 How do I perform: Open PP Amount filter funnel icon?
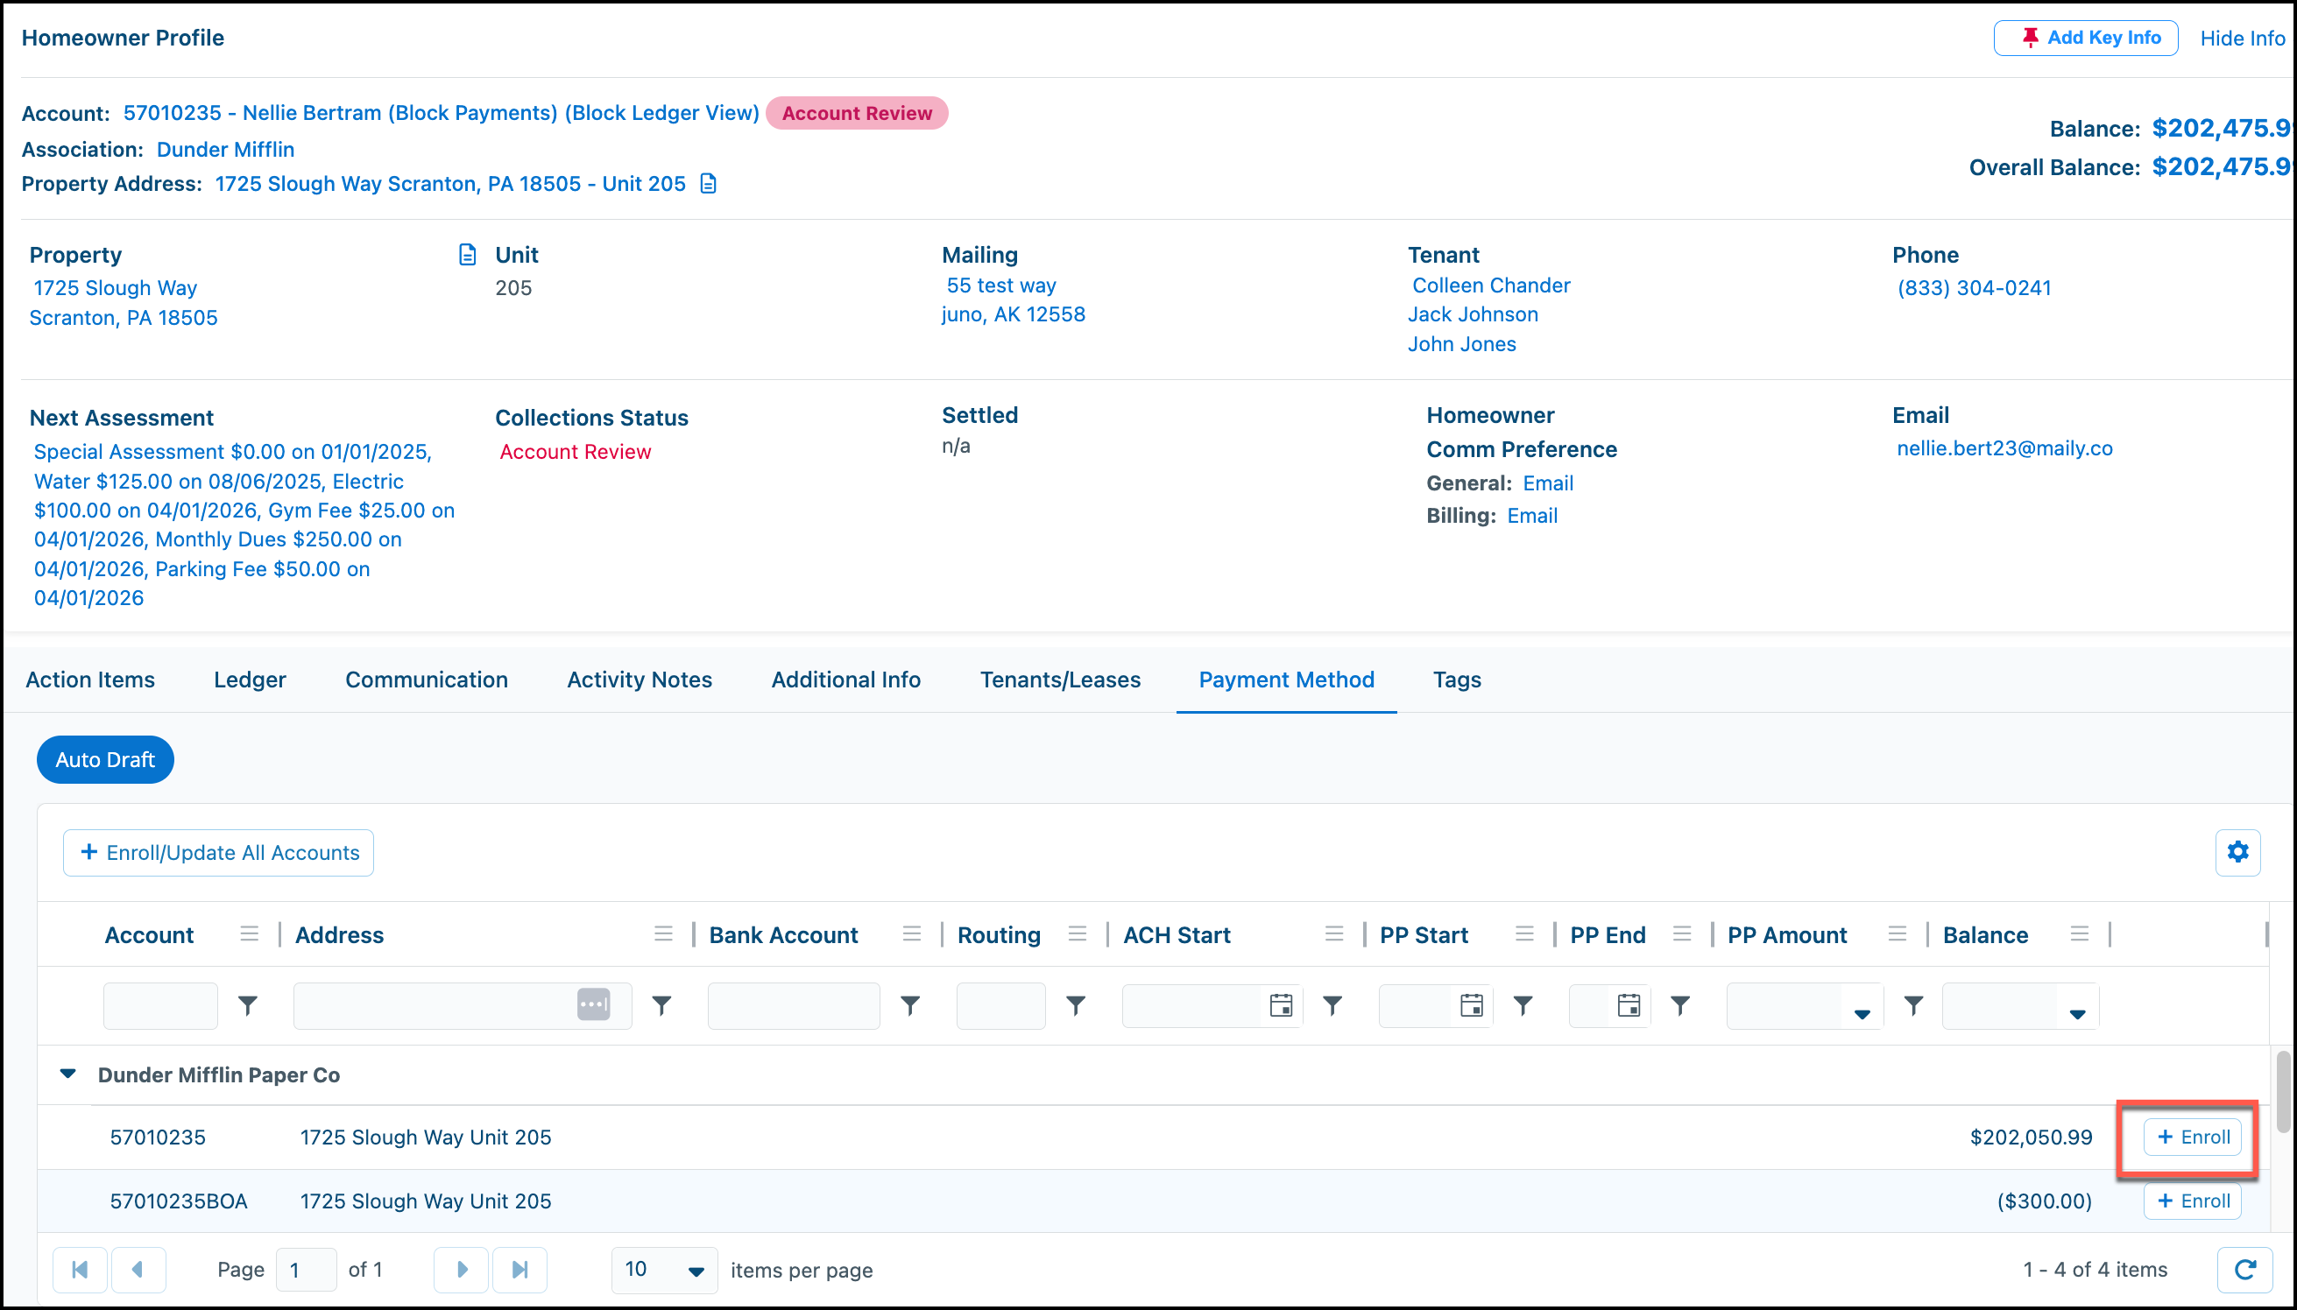(1913, 1005)
